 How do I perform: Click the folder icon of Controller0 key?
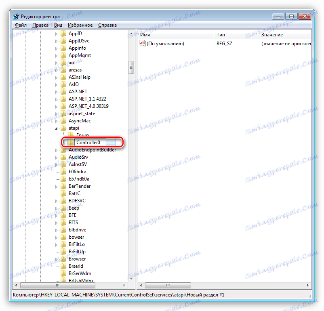71,142
